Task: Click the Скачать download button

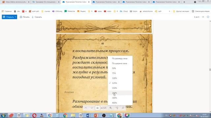Action: (x=37, y=17)
